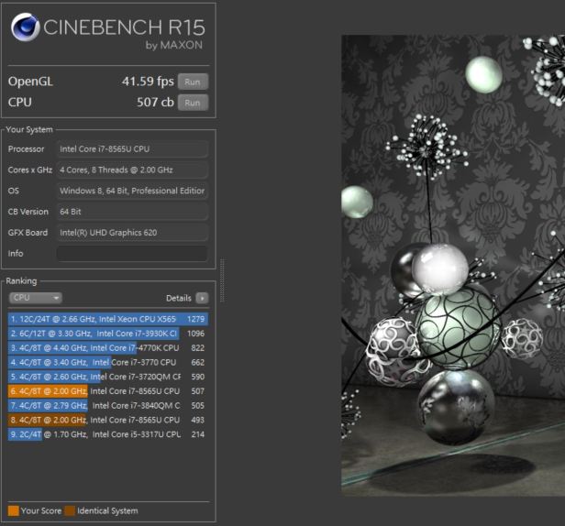Select the i7-8565U ranking row scoring 493
This screenshot has height=526, width=565.
[x=107, y=420]
